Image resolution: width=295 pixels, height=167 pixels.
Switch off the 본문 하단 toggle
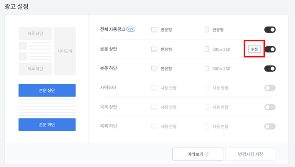tap(270, 69)
